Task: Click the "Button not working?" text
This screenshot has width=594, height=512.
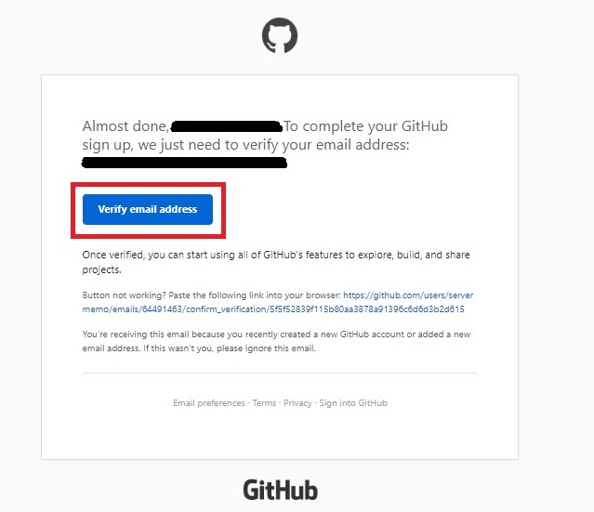Action: click(x=124, y=295)
